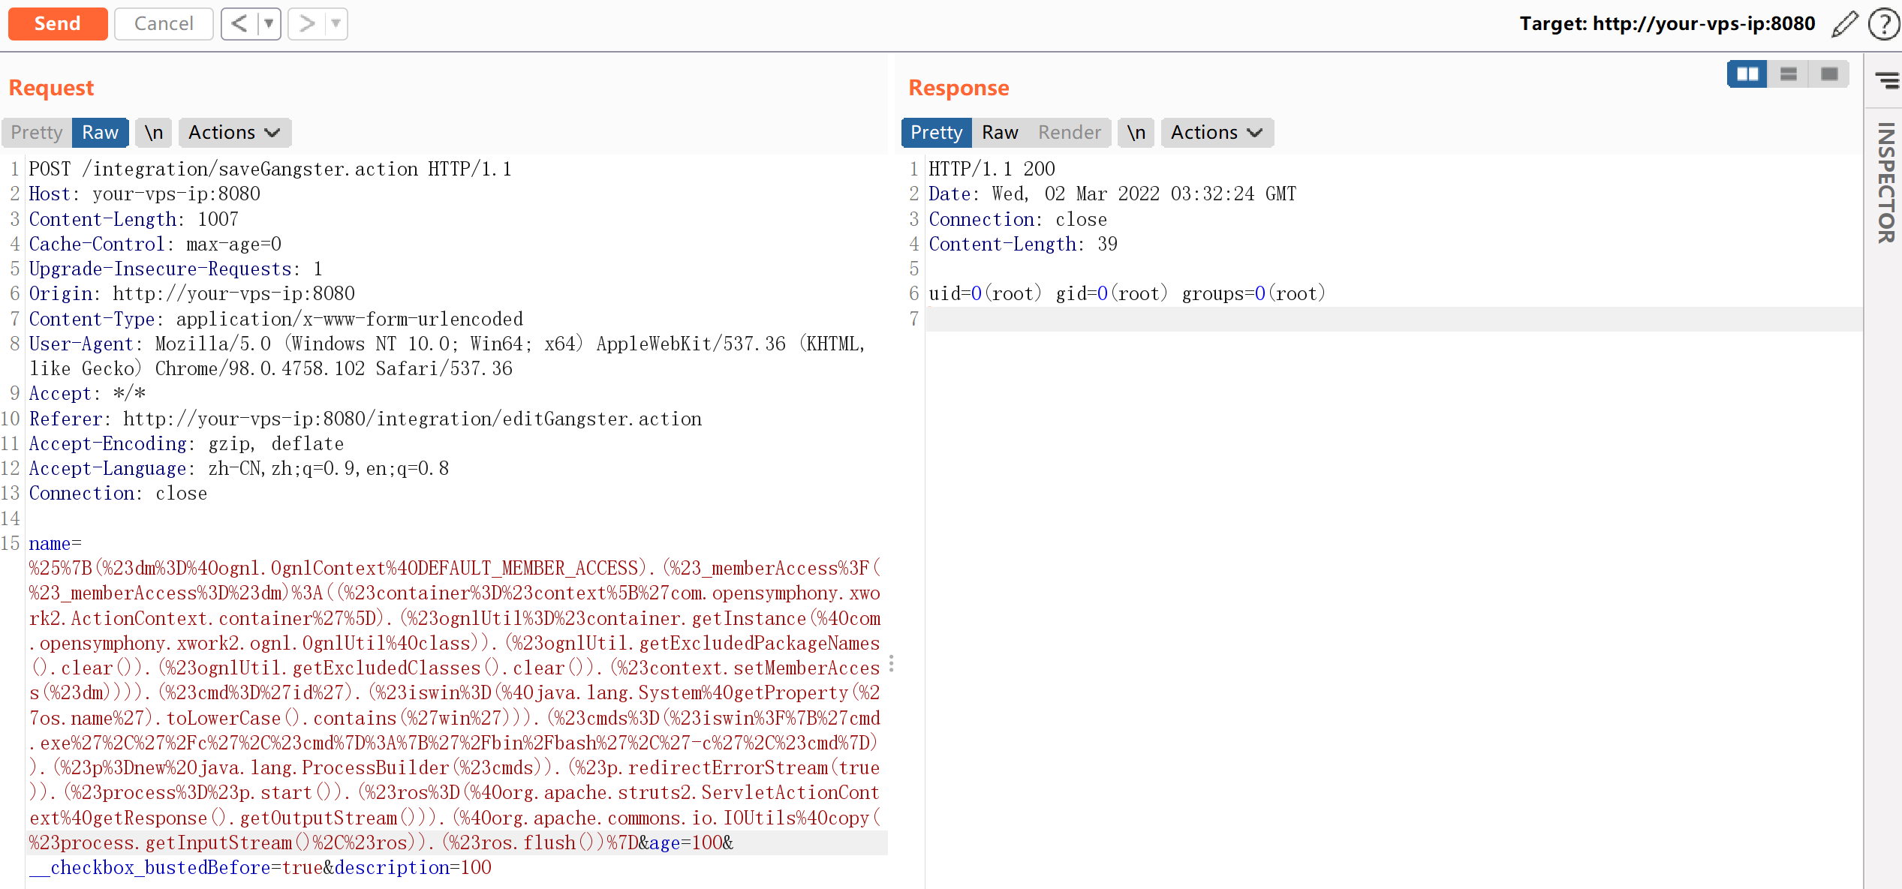1902x889 pixels.
Task: Expand the INSPECTOR side panel
Action: [x=1885, y=184]
